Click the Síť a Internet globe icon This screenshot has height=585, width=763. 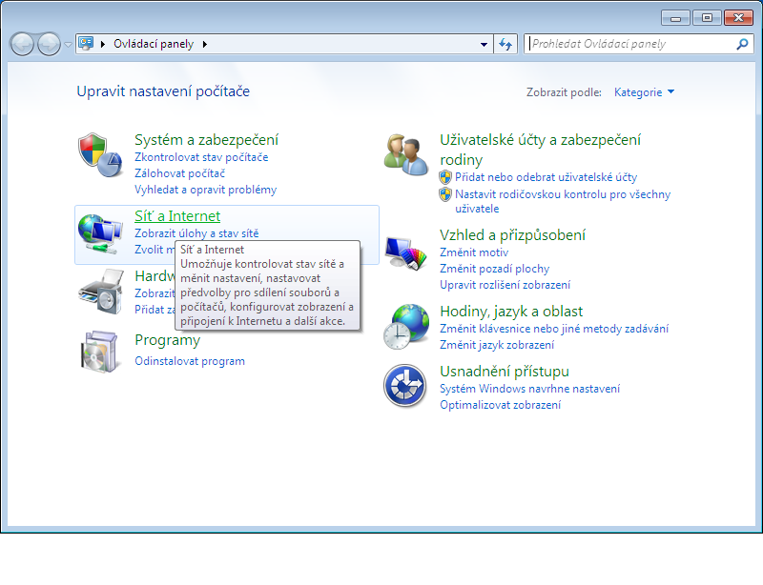(x=100, y=233)
